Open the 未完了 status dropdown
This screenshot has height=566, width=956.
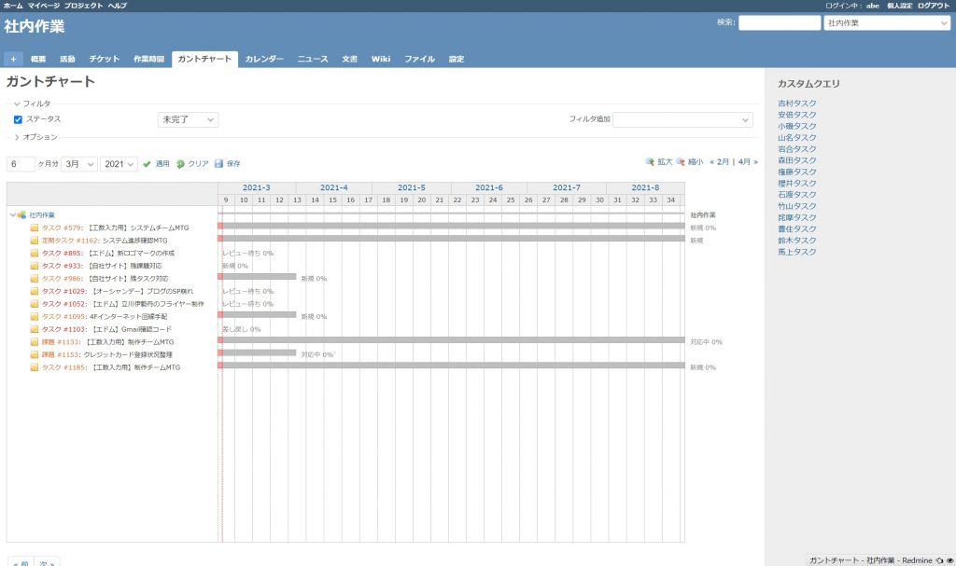coord(188,120)
